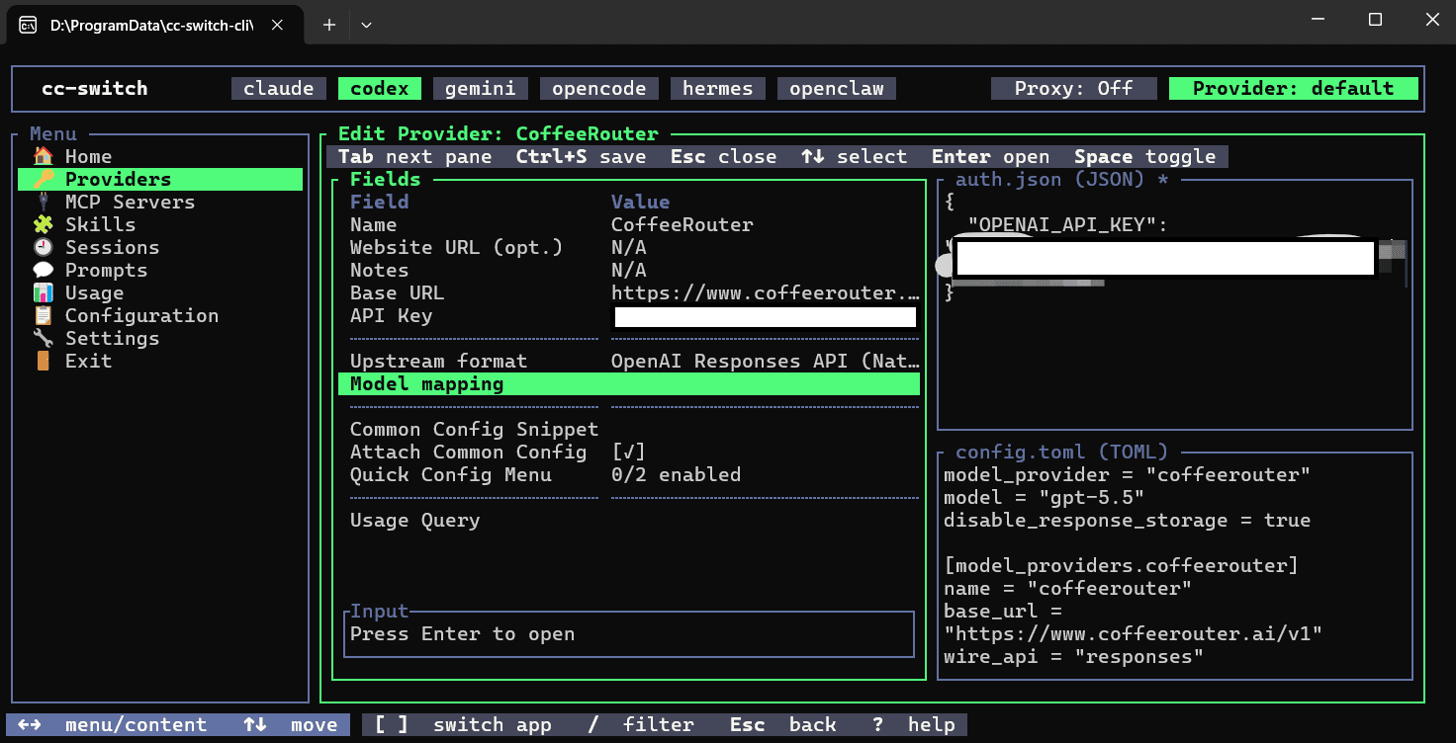Screen dimensions: 1456x743
Task: Click the Settings wrench icon
Action: pos(43,338)
